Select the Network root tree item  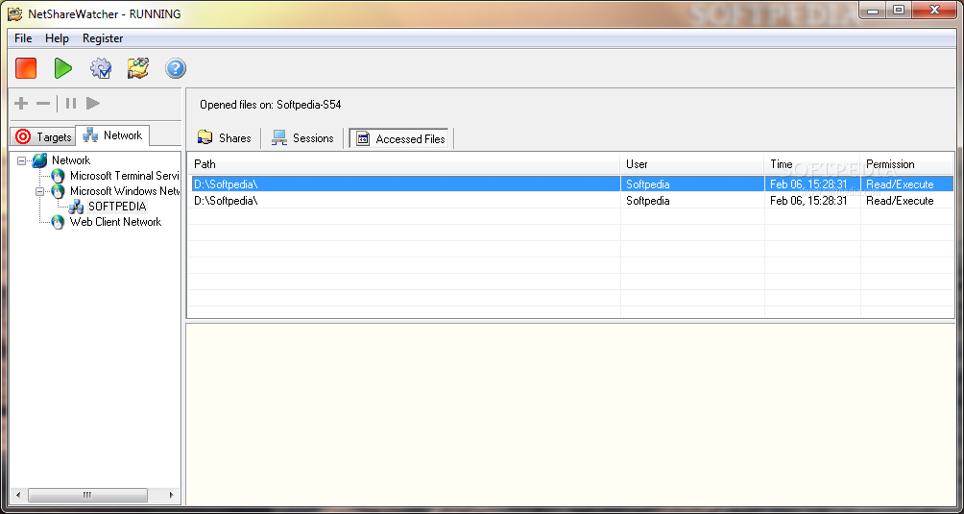coord(71,160)
